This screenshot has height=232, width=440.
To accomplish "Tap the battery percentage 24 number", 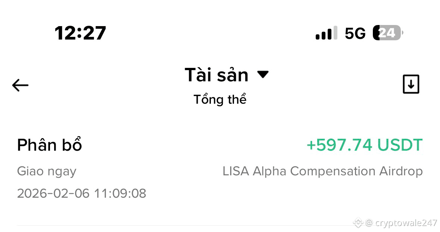I will 387,33.
